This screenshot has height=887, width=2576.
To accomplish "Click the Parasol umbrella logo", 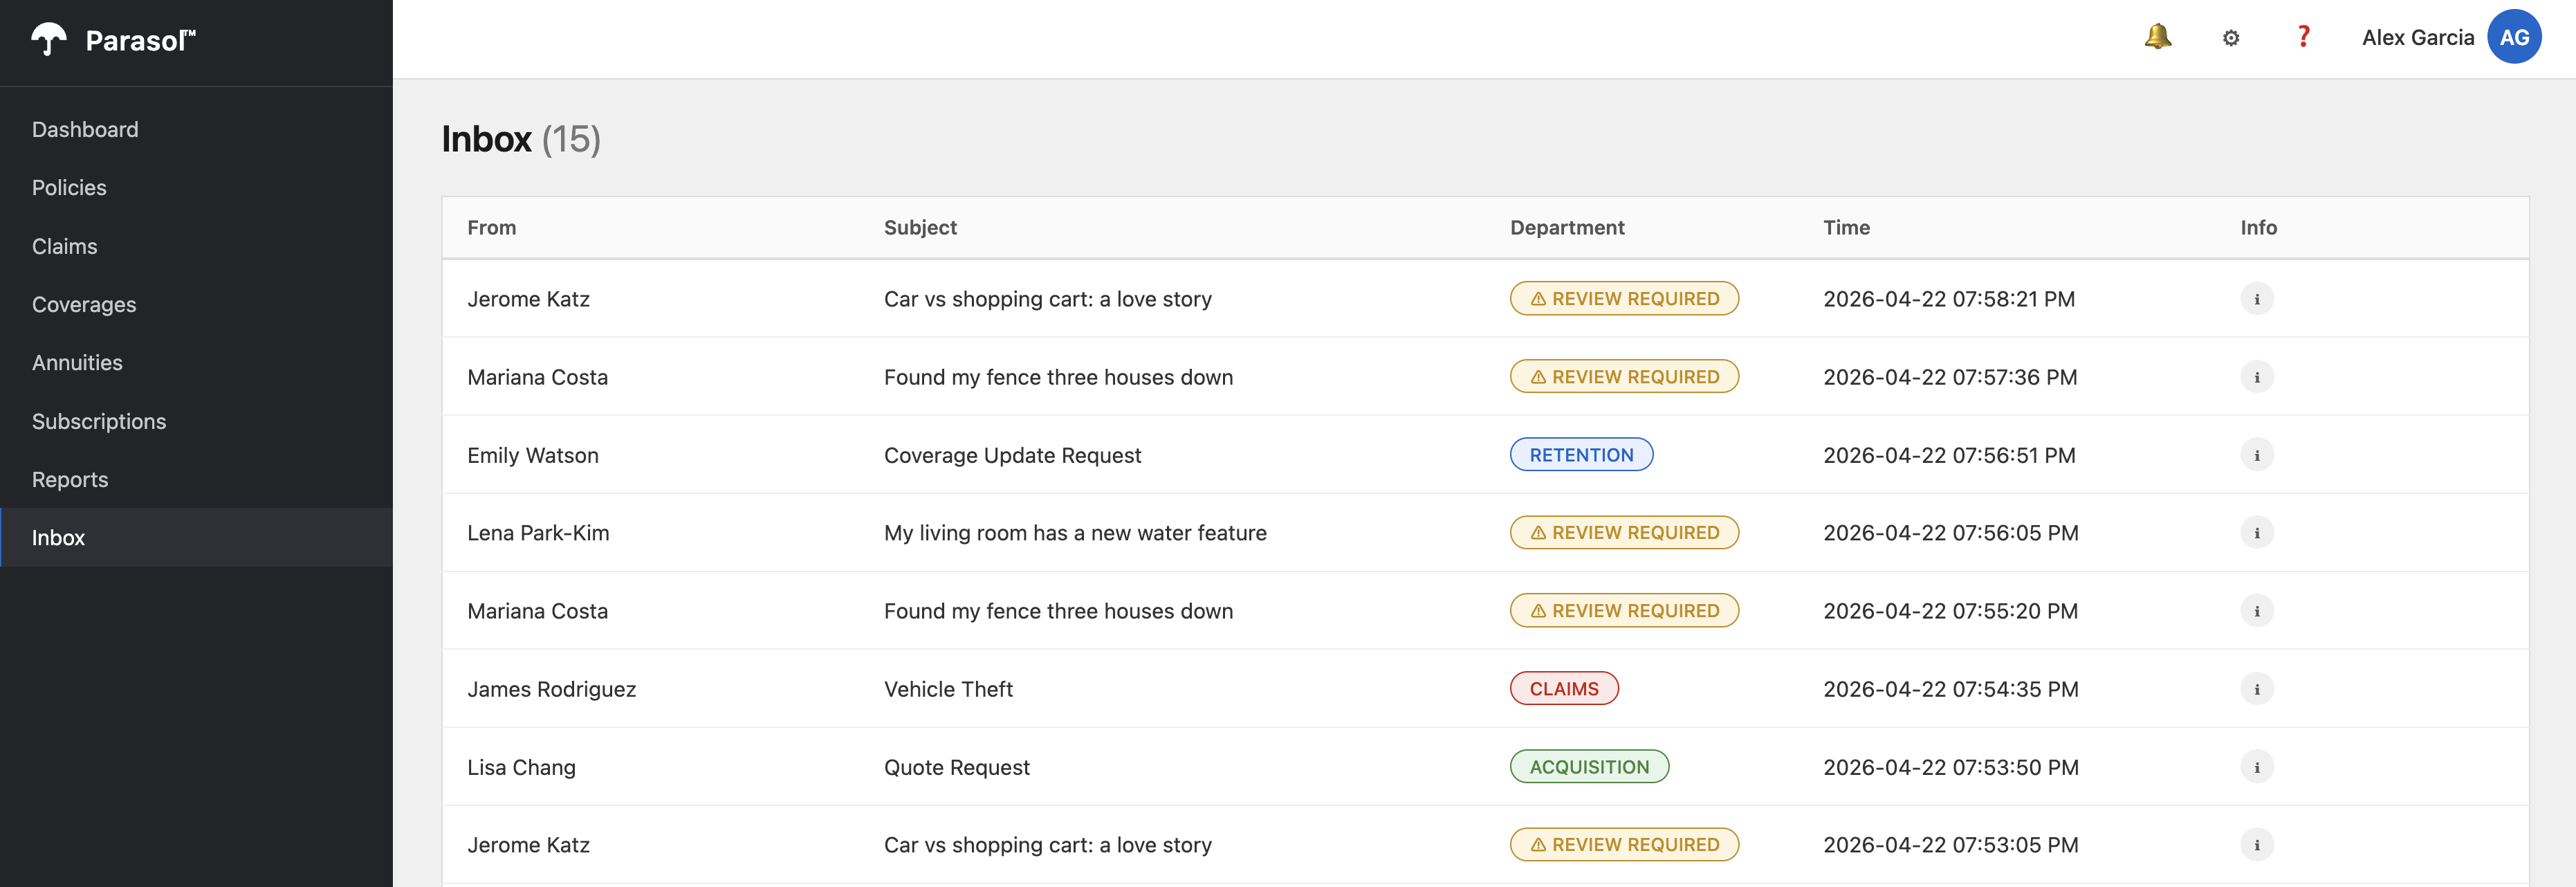I will [49, 40].
